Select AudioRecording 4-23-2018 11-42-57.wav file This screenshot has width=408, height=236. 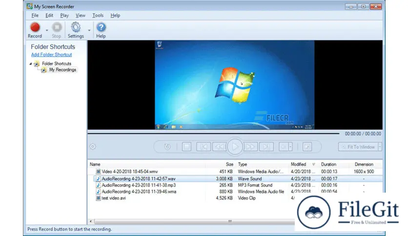pos(139,179)
